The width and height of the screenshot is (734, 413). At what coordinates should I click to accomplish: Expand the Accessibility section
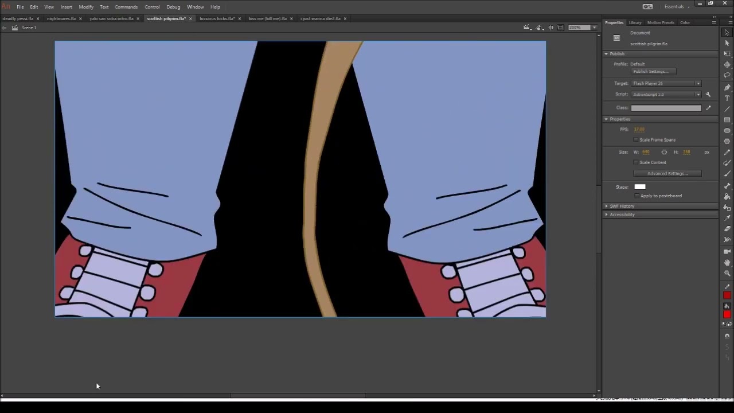tap(606, 215)
